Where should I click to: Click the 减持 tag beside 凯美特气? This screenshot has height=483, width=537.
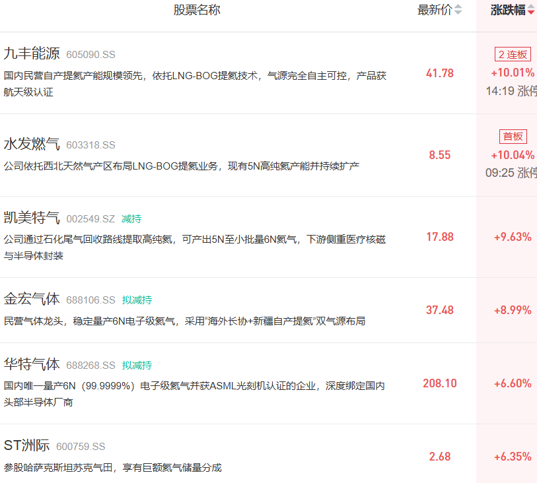pos(131,219)
